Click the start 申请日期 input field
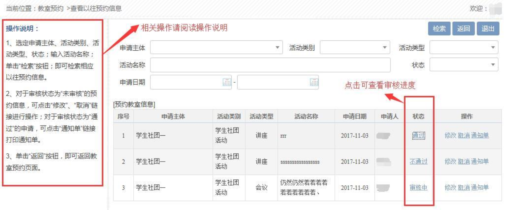The width and height of the screenshot is (515, 210). 186,82
